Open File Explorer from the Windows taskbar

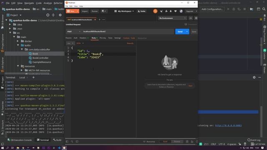(x=18, y=148)
